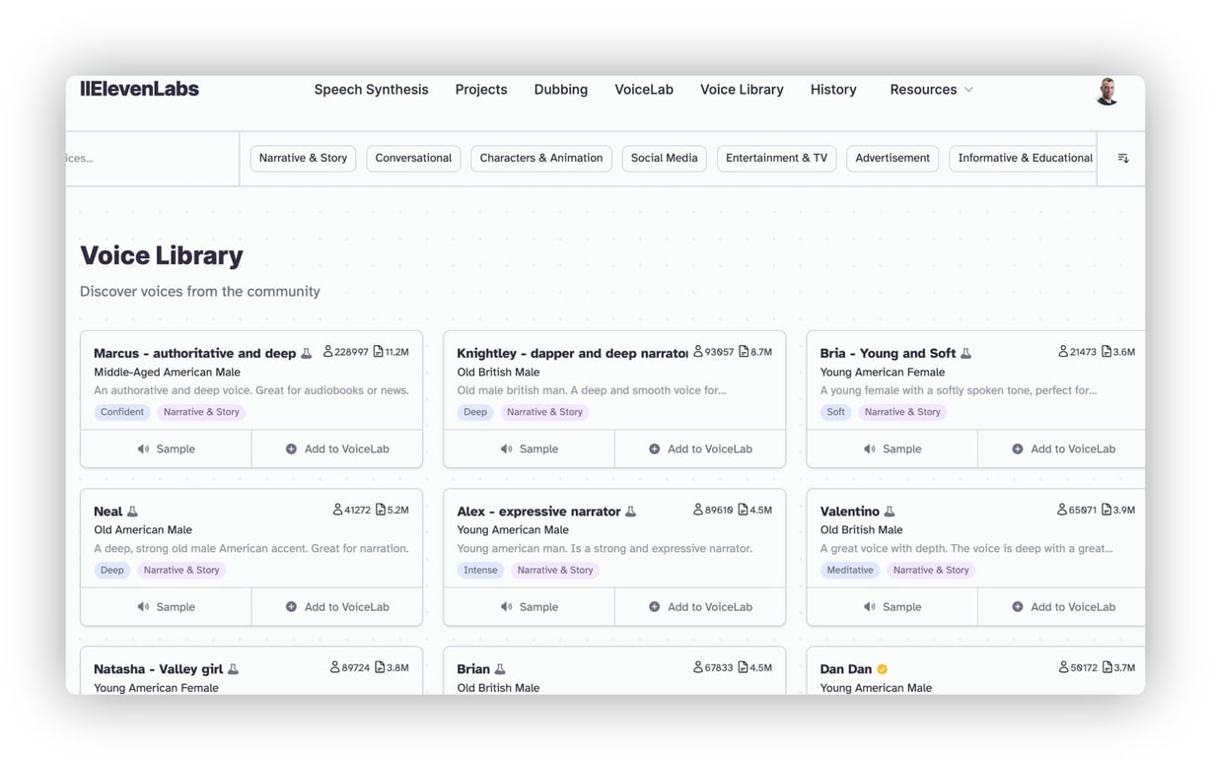The image size is (1211, 757).
Task: Focus the voice search field
Action: [x=153, y=159]
